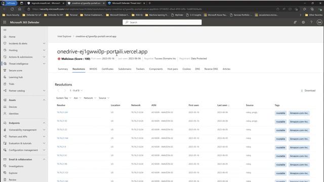Switch to the Articles tab
Viewport: 324px width, 182px height.
tap(226, 69)
